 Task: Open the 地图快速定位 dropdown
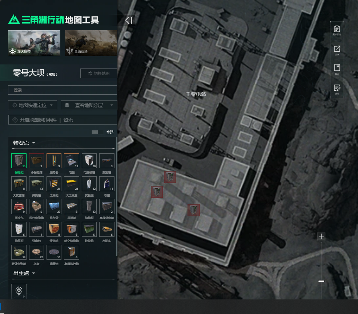33,105
